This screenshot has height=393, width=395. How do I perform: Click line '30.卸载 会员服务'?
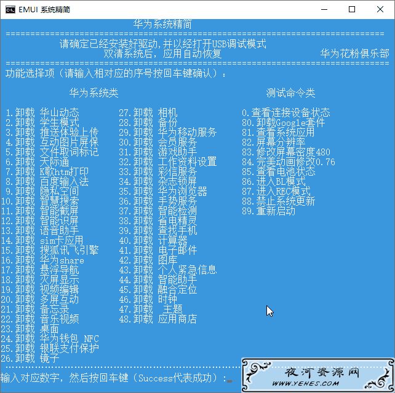tap(158, 142)
